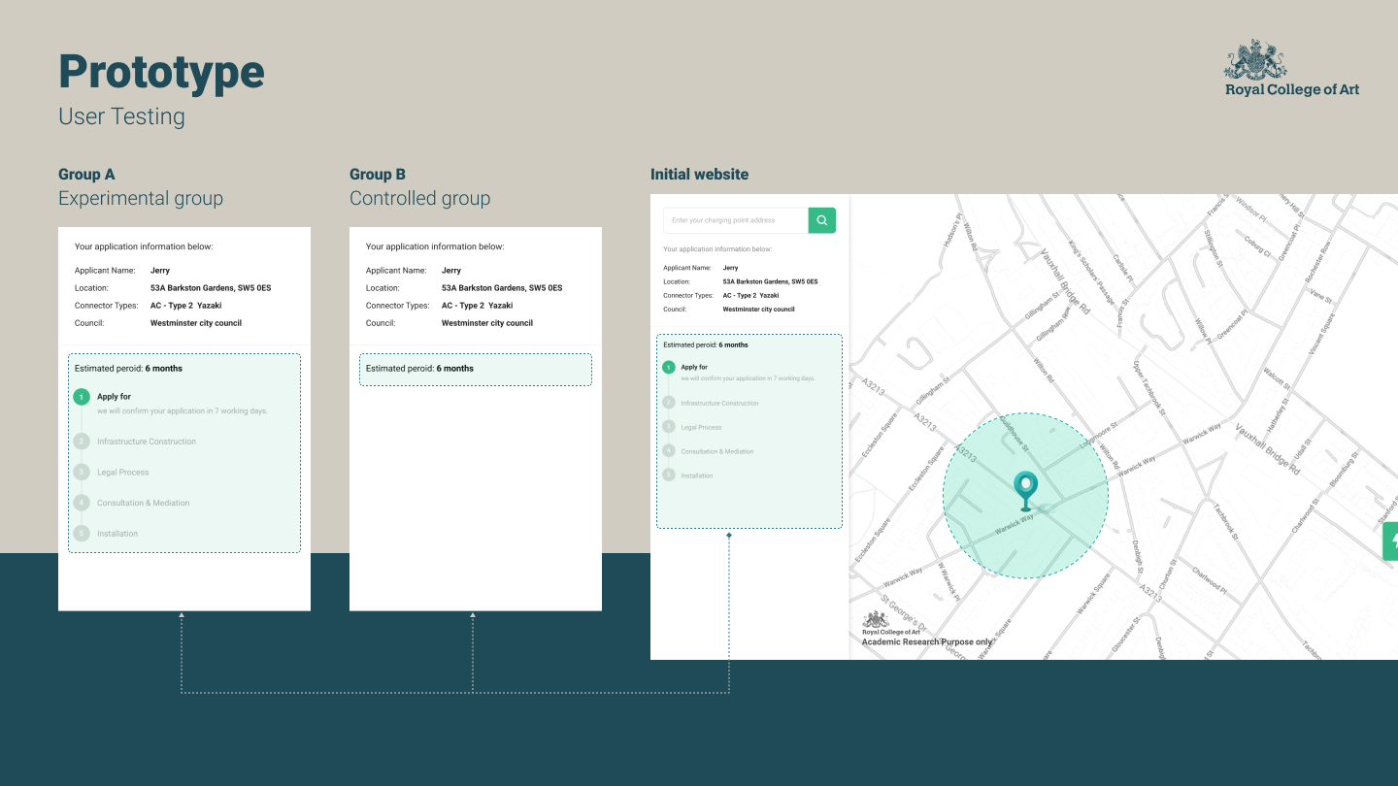The height and width of the screenshot is (786, 1398).
Task: Select step 2 circle in Initial website panel
Action: coord(669,403)
